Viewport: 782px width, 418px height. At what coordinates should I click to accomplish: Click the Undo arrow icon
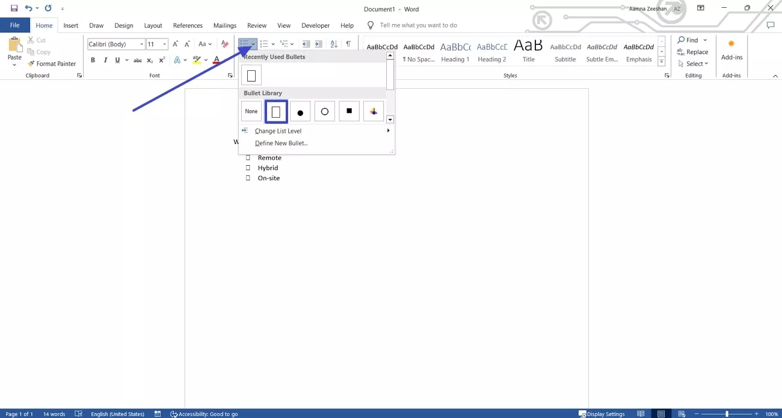28,8
